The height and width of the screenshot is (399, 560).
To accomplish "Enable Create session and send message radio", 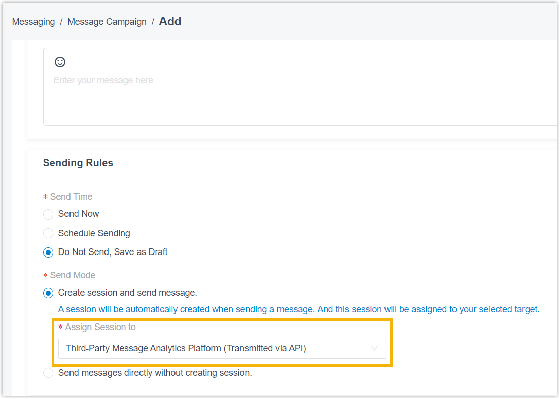I will (48, 293).
